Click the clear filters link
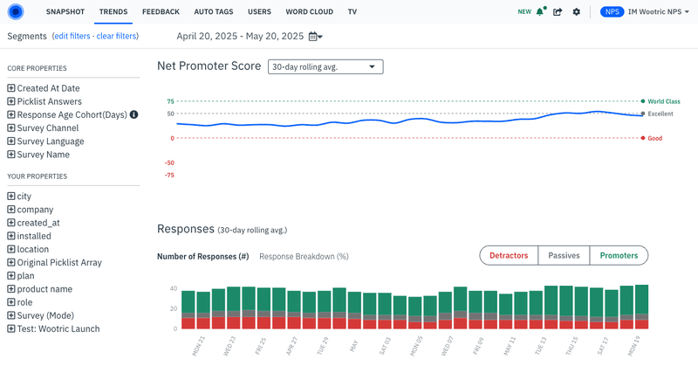The height and width of the screenshot is (380, 698). [118, 37]
